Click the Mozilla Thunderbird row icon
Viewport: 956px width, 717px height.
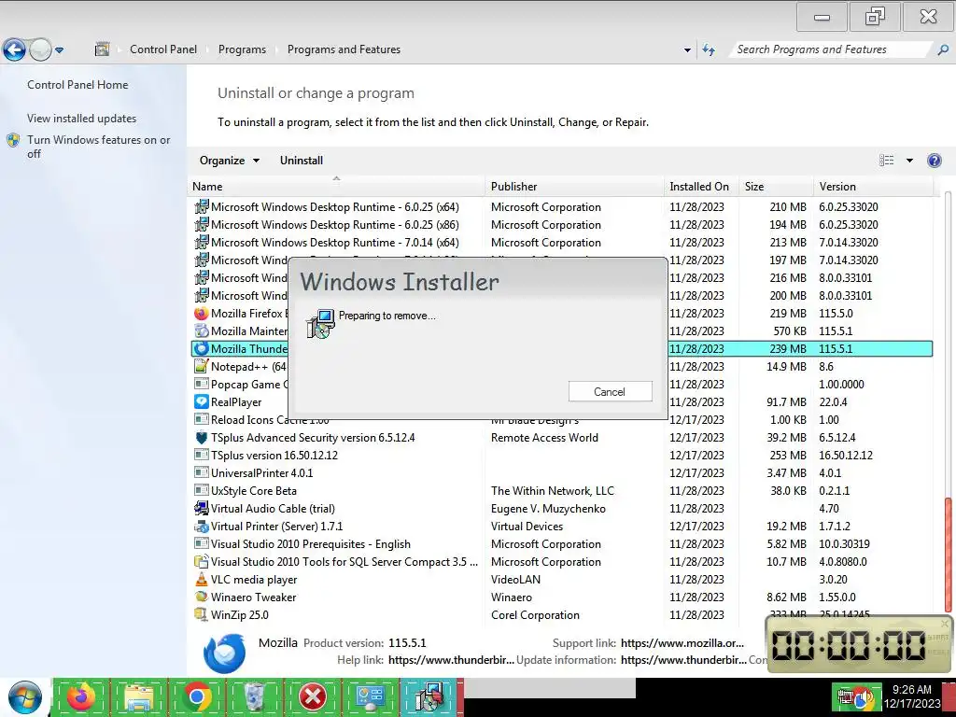[x=202, y=349]
